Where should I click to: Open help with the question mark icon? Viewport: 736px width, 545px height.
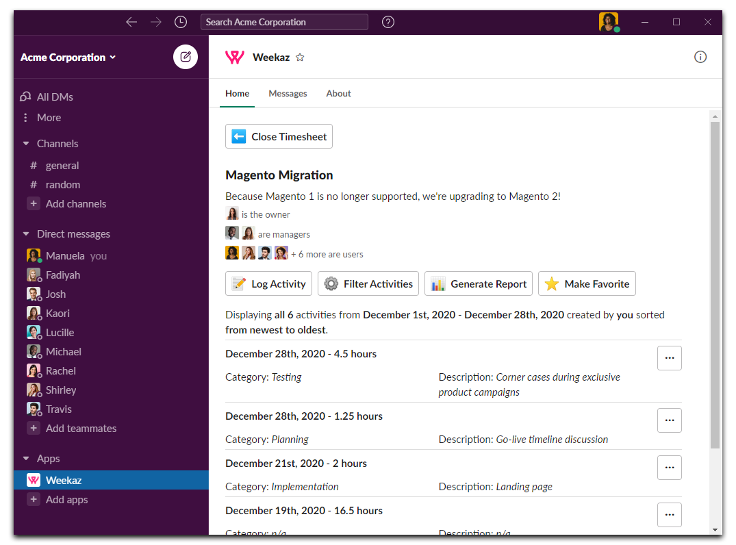pos(388,22)
